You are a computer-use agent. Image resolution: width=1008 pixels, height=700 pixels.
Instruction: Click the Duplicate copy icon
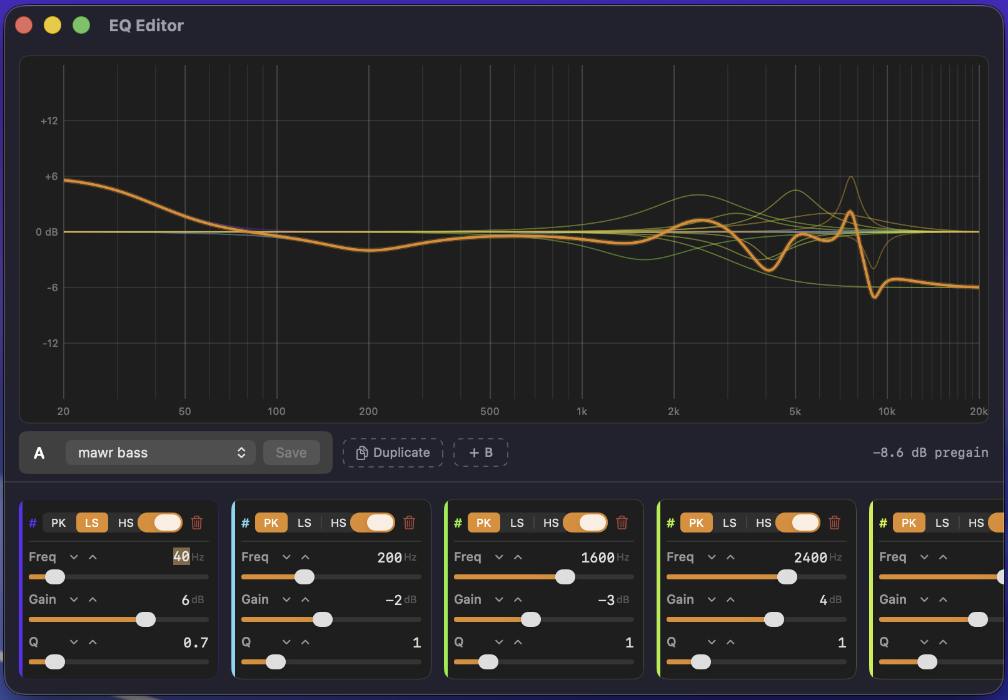pos(362,452)
